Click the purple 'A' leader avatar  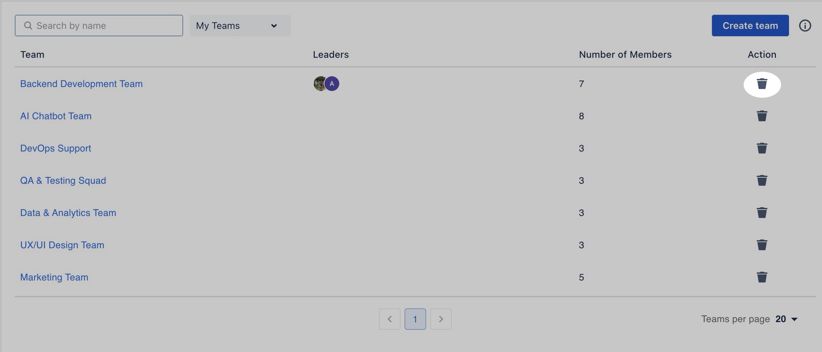[x=332, y=84]
